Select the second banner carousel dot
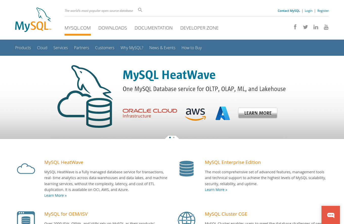Viewport: 344px width, 224px height. pyautogui.click(x=174, y=137)
